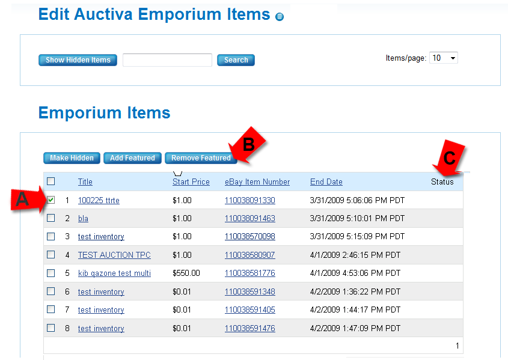Open eBay item 110038091463

[x=250, y=219]
